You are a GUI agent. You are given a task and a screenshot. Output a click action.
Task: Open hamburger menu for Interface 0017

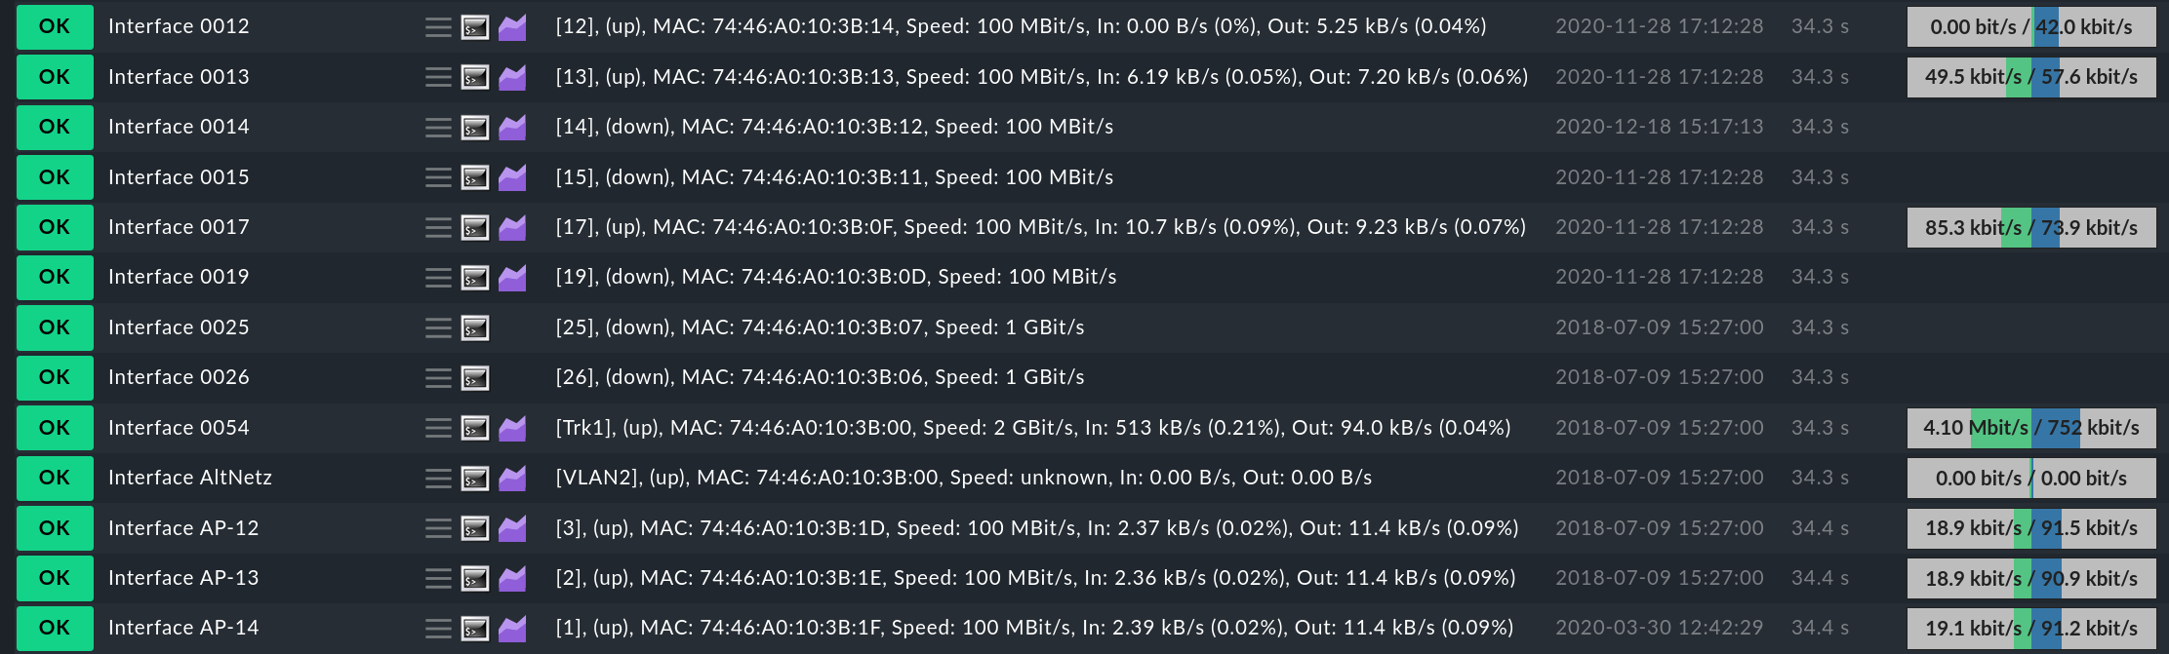438,228
